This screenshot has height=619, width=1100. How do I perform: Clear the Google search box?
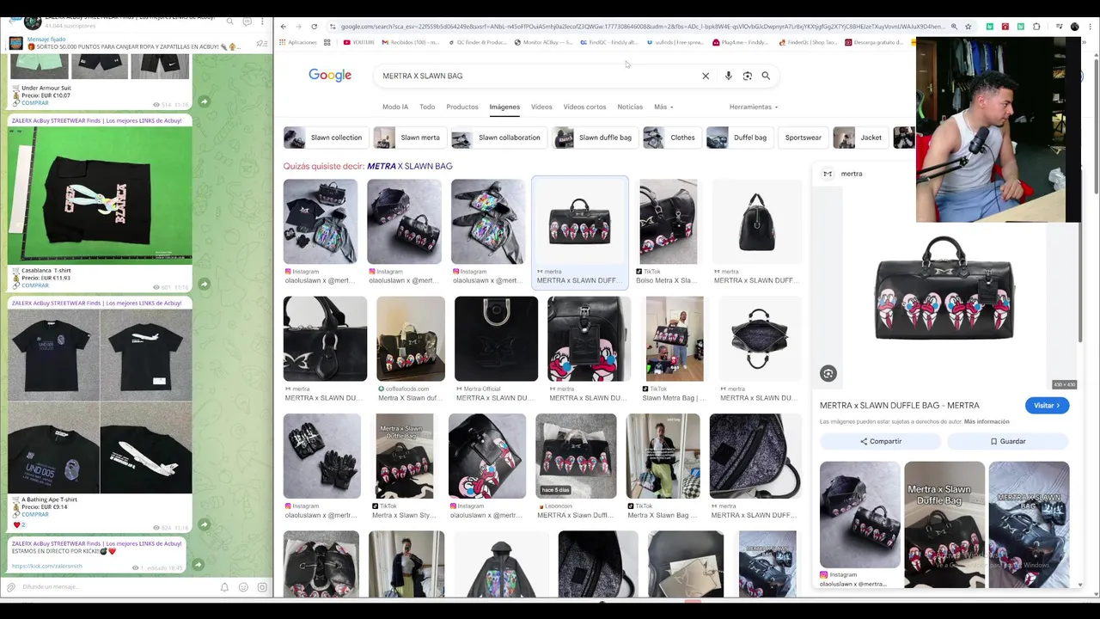(706, 76)
